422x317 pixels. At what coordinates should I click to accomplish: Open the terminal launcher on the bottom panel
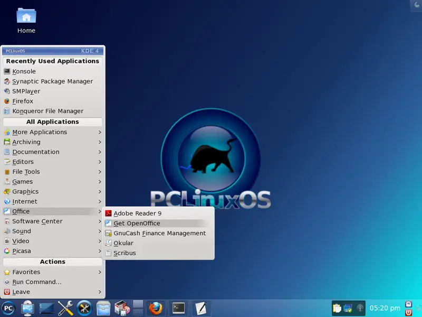pos(178,308)
